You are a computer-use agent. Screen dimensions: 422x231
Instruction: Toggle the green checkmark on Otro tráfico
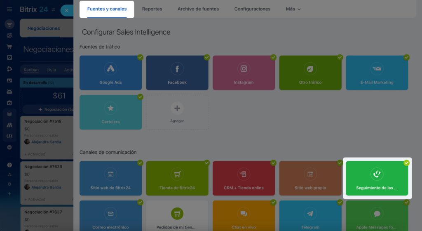[x=340, y=57]
